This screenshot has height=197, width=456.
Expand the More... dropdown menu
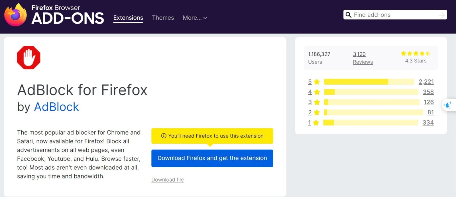click(195, 18)
